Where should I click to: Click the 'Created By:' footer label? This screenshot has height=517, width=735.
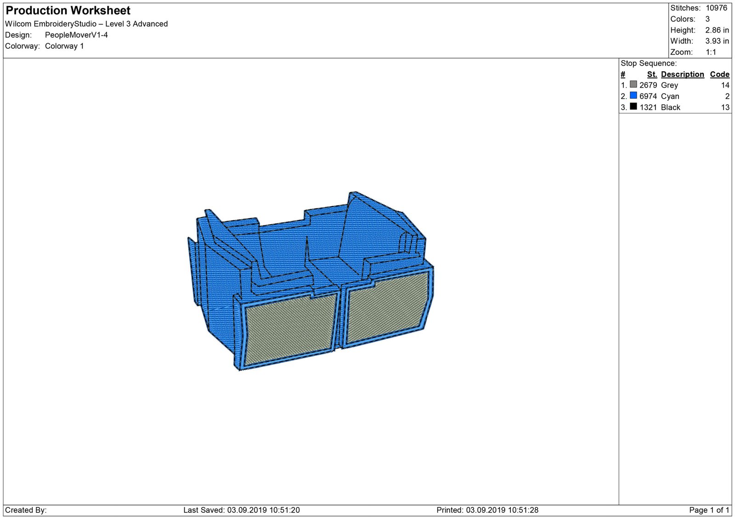coord(26,510)
